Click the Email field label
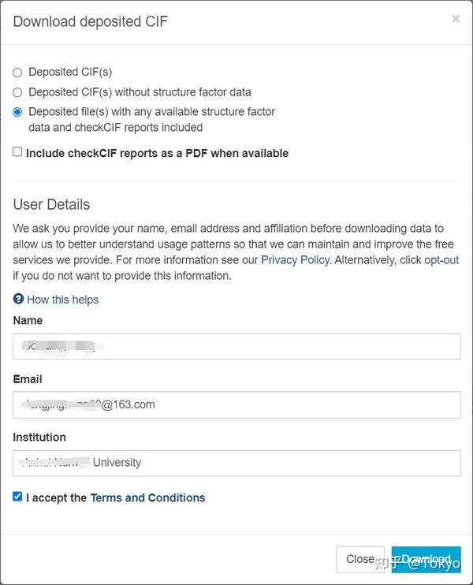Viewport: 473px width, 585px height. click(28, 379)
